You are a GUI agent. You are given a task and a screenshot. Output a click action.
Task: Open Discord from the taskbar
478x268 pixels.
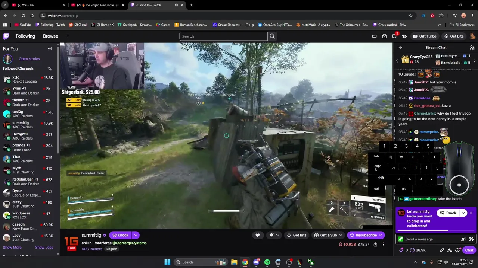pyautogui.click(x=256, y=262)
